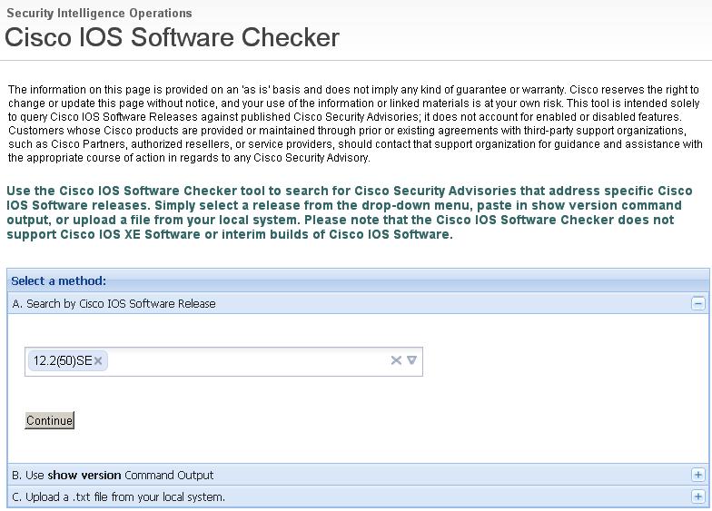Expand section C with the plus icon
712x511 pixels.
[697, 496]
